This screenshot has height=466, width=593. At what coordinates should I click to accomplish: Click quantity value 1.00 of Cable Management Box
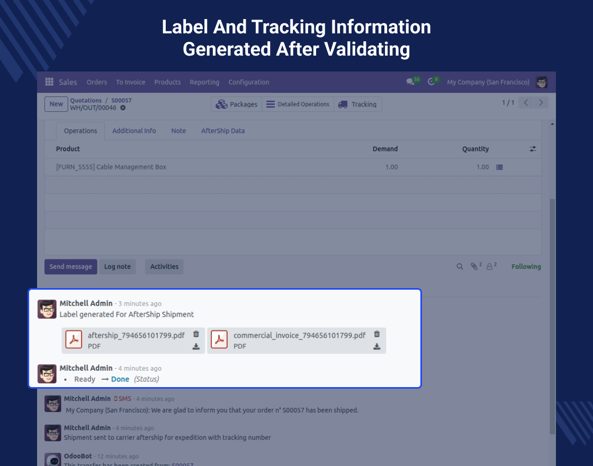482,167
